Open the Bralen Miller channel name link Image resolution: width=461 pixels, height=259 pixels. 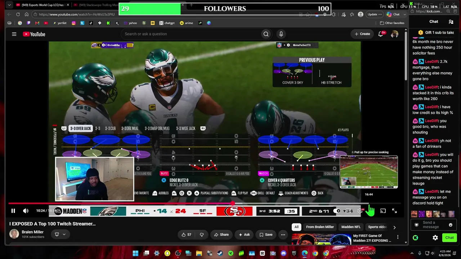tap(32, 232)
